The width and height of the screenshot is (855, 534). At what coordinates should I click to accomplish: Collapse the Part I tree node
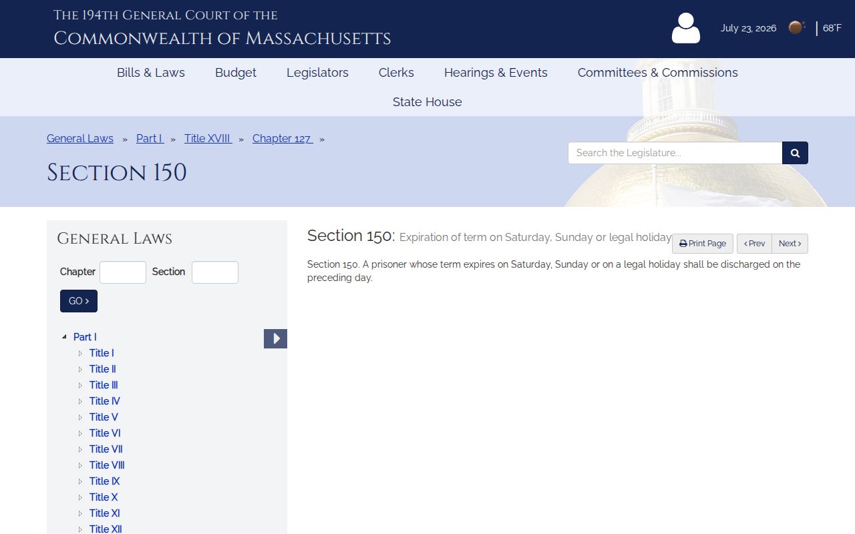coord(64,337)
